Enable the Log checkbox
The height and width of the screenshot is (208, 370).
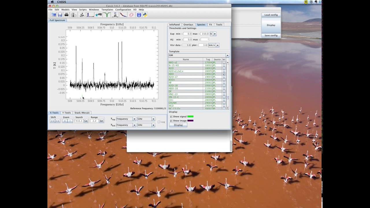pos(159,122)
